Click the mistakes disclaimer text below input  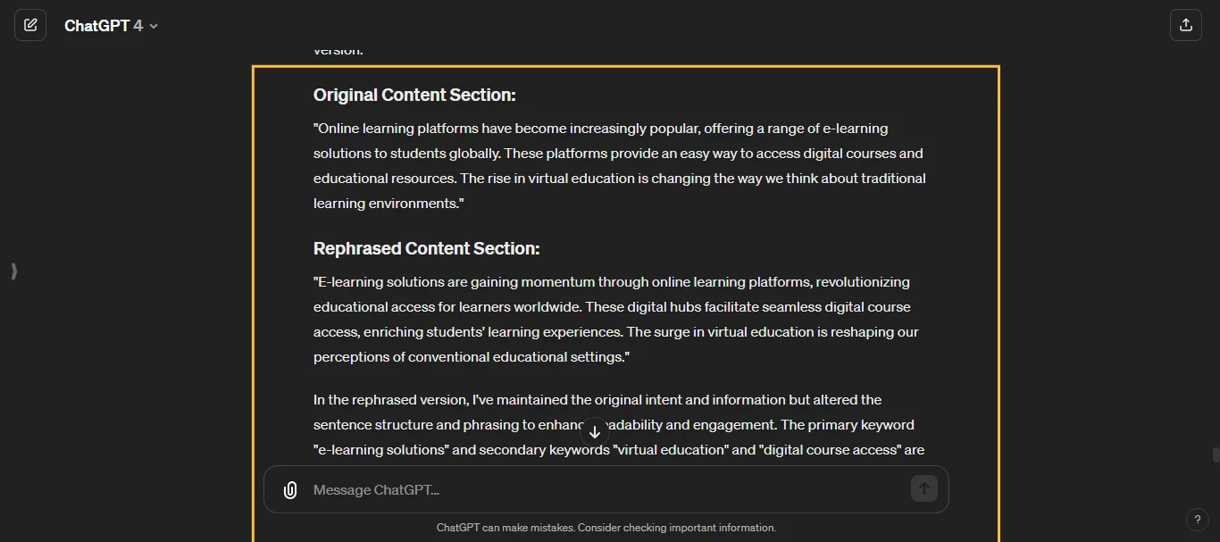[606, 528]
